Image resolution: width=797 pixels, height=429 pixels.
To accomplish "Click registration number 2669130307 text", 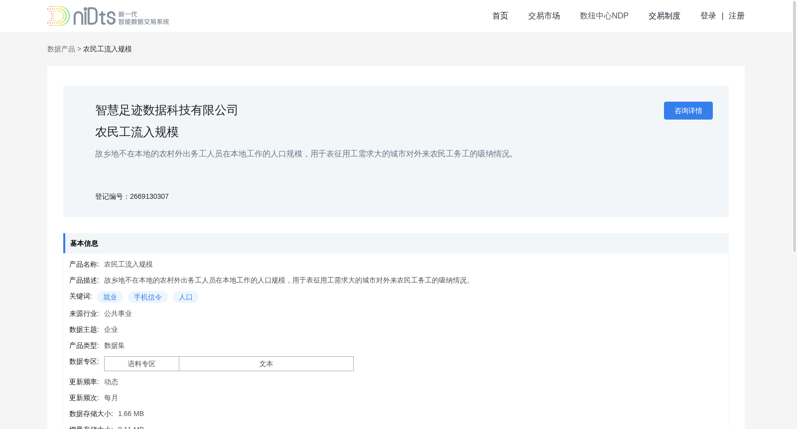I will pyautogui.click(x=149, y=196).
